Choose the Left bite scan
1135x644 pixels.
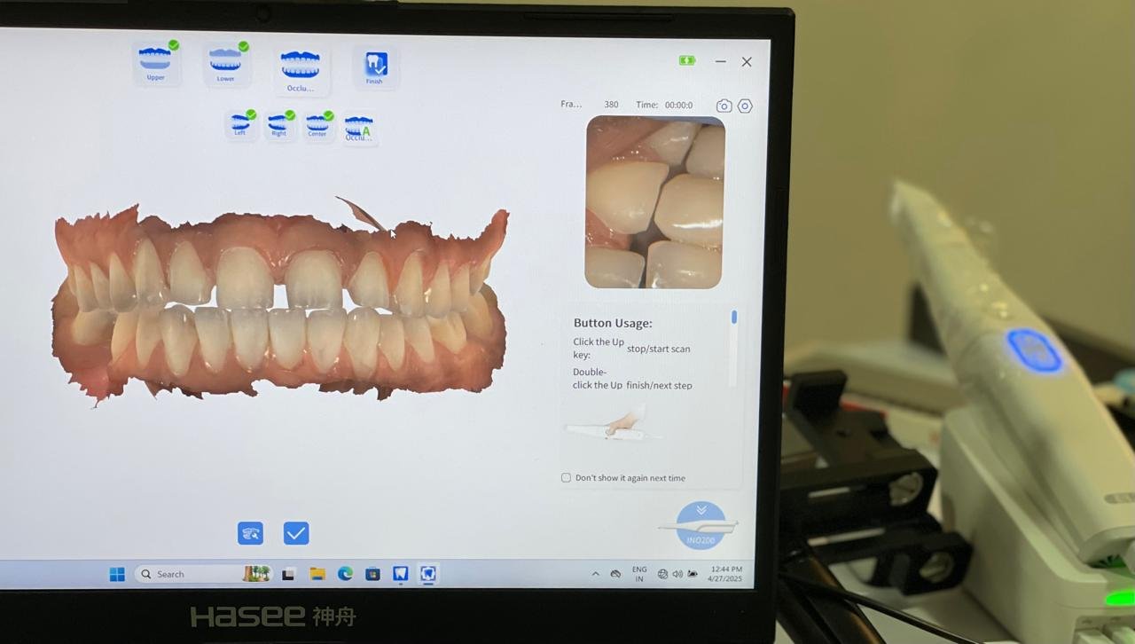(x=240, y=124)
